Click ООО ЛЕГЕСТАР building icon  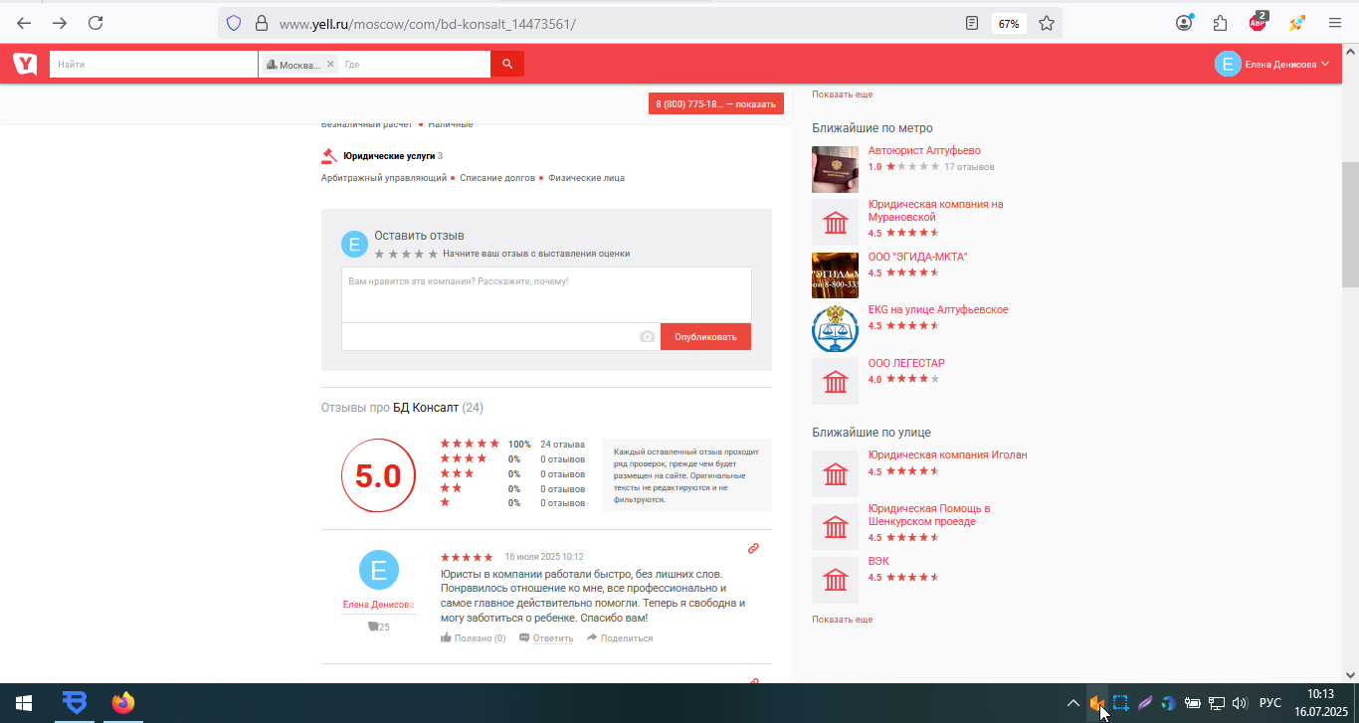835,381
